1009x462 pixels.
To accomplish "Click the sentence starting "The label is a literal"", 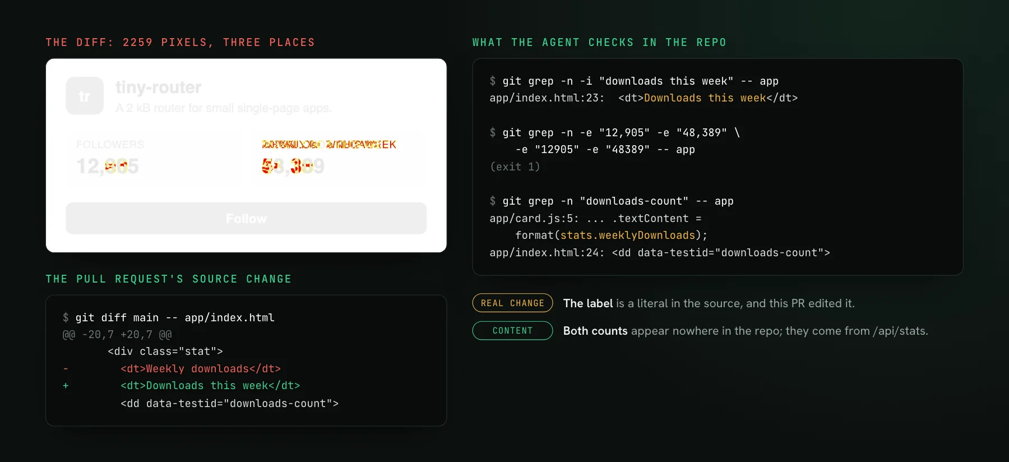I will click(709, 303).
